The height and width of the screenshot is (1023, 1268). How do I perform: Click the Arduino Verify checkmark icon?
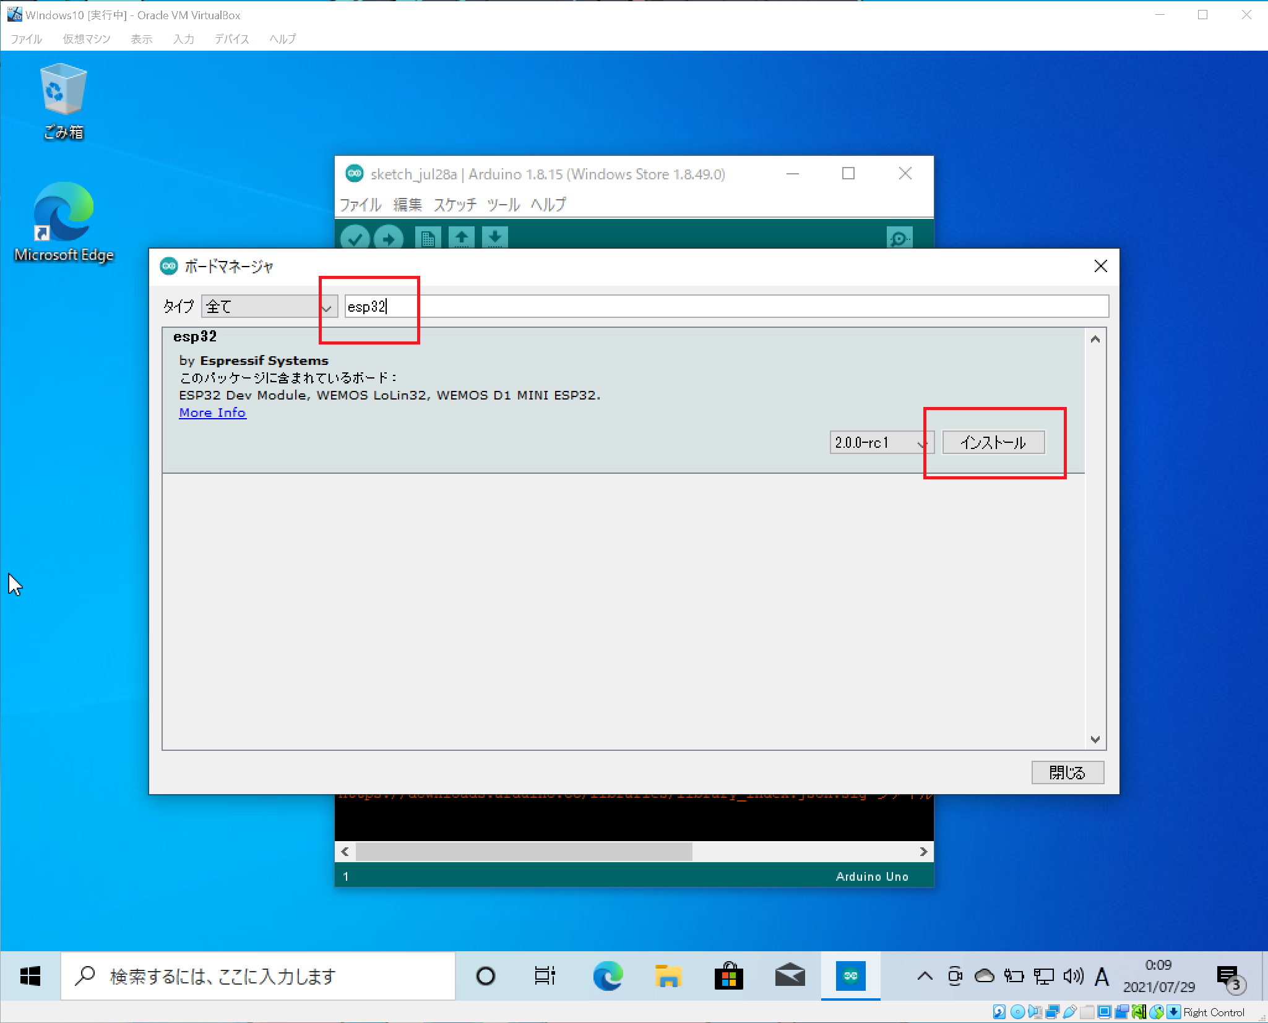(x=355, y=238)
